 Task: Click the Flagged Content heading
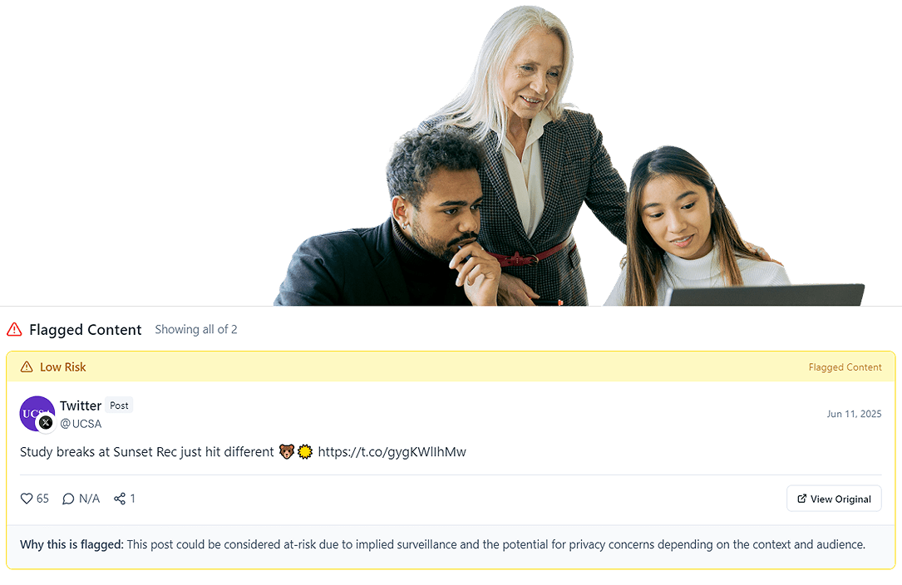[x=85, y=330]
